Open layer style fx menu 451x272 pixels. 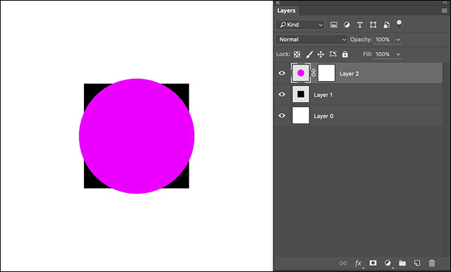pyautogui.click(x=358, y=263)
